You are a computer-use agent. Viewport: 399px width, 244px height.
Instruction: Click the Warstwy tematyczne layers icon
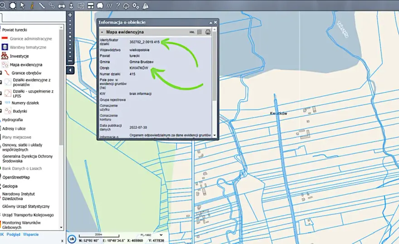pyautogui.click(x=5, y=47)
